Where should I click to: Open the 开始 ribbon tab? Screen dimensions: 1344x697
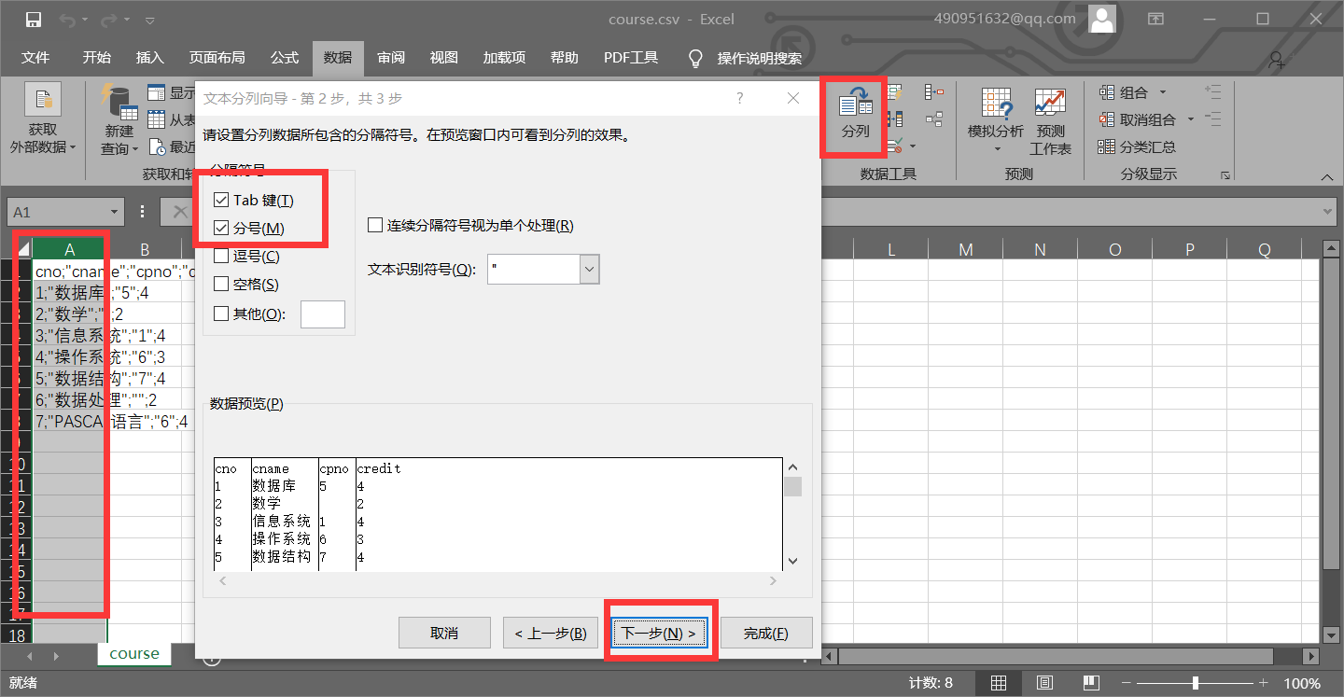pos(96,57)
